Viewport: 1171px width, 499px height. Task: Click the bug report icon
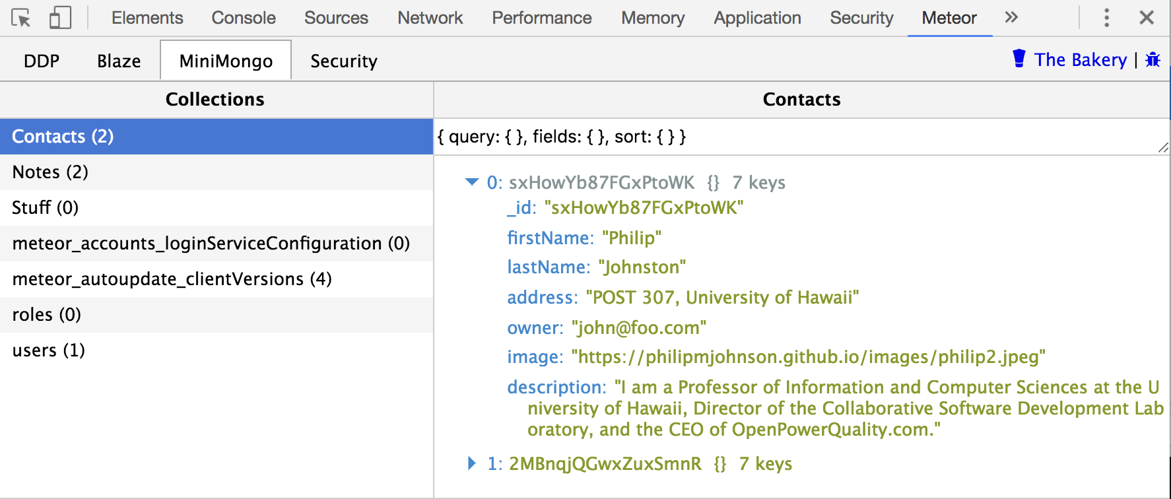[1153, 60]
